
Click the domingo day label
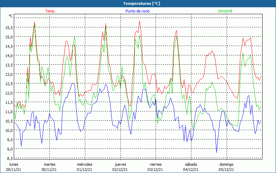click(x=226, y=164)
